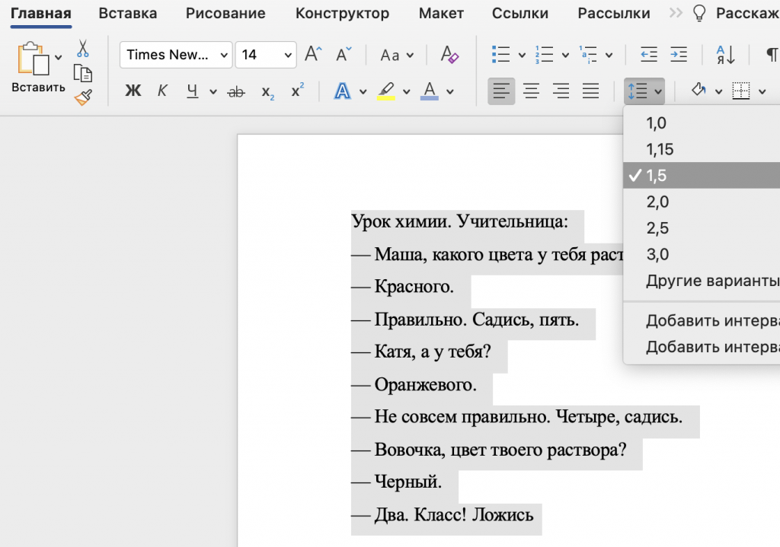Toggle bold (Ж) formatting

pyautogui.click(x=133, y=91)
